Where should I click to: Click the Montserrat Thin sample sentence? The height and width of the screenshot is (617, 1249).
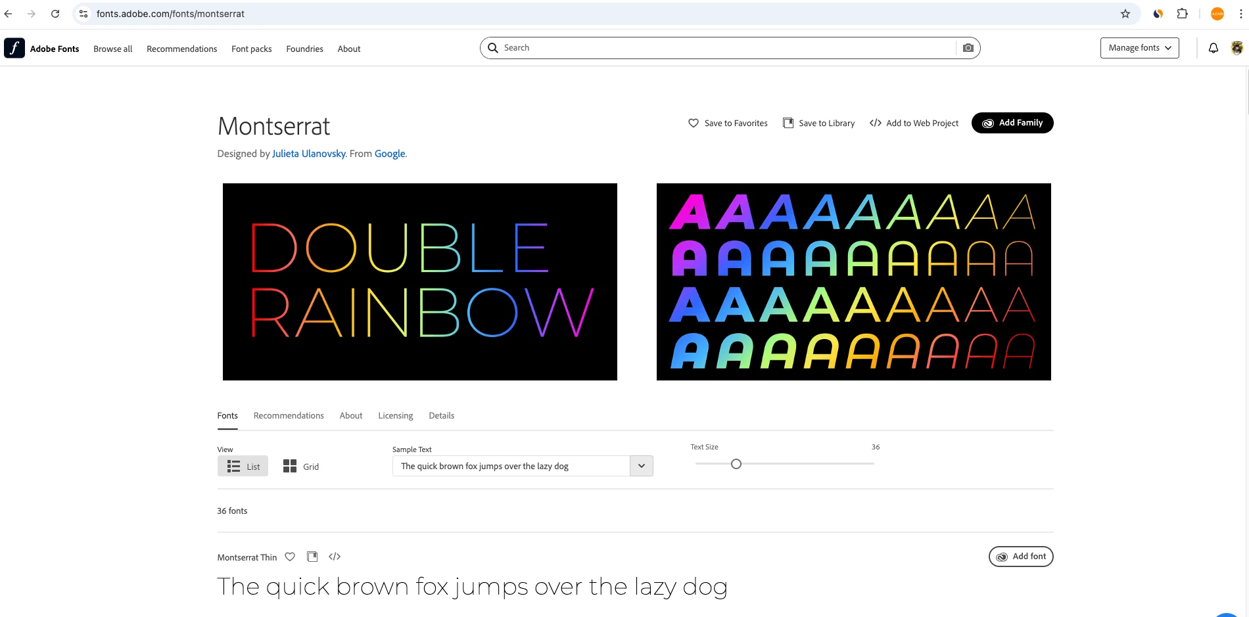click(x=473, y=587)
